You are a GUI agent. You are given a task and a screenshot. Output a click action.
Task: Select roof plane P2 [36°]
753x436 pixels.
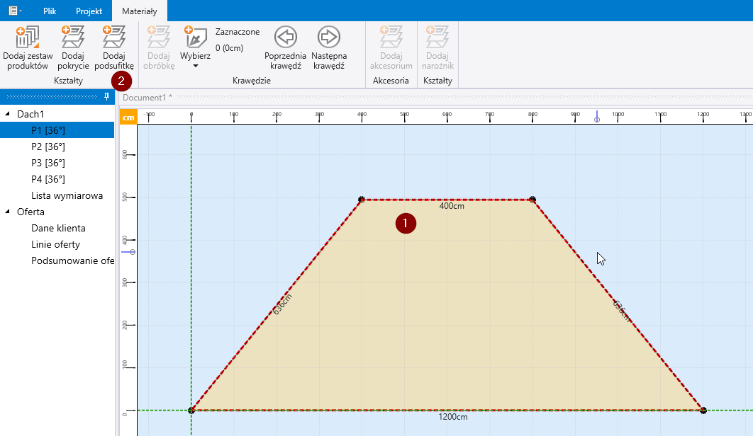pos(48,147)
